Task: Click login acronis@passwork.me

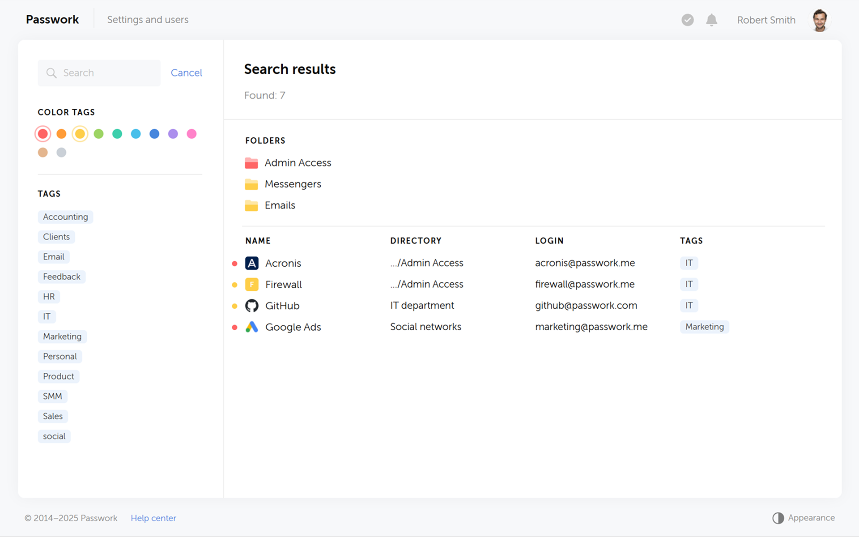Action: point(585,263)
